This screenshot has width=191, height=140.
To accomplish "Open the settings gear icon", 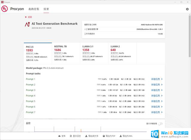I will point(187,9).
